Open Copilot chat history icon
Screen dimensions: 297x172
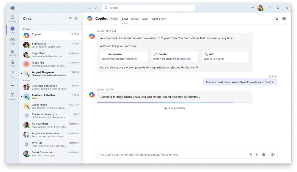click(x=276, y=18)
